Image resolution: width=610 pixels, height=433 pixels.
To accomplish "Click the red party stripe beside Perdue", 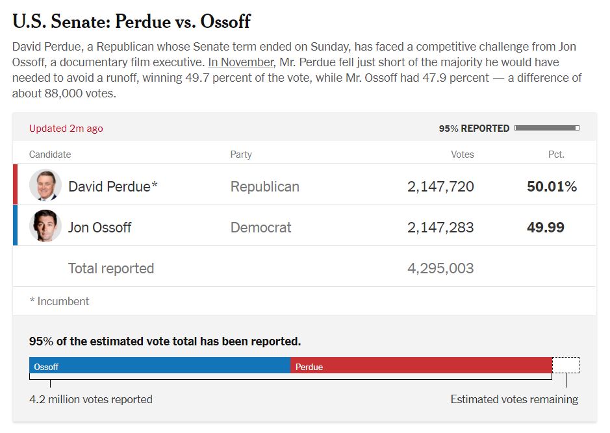I will 15,185.
